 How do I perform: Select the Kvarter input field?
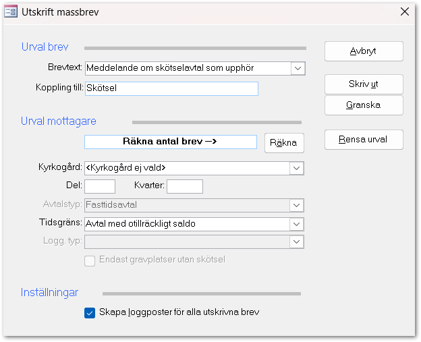pyautogui.click(x=184, y=186)
